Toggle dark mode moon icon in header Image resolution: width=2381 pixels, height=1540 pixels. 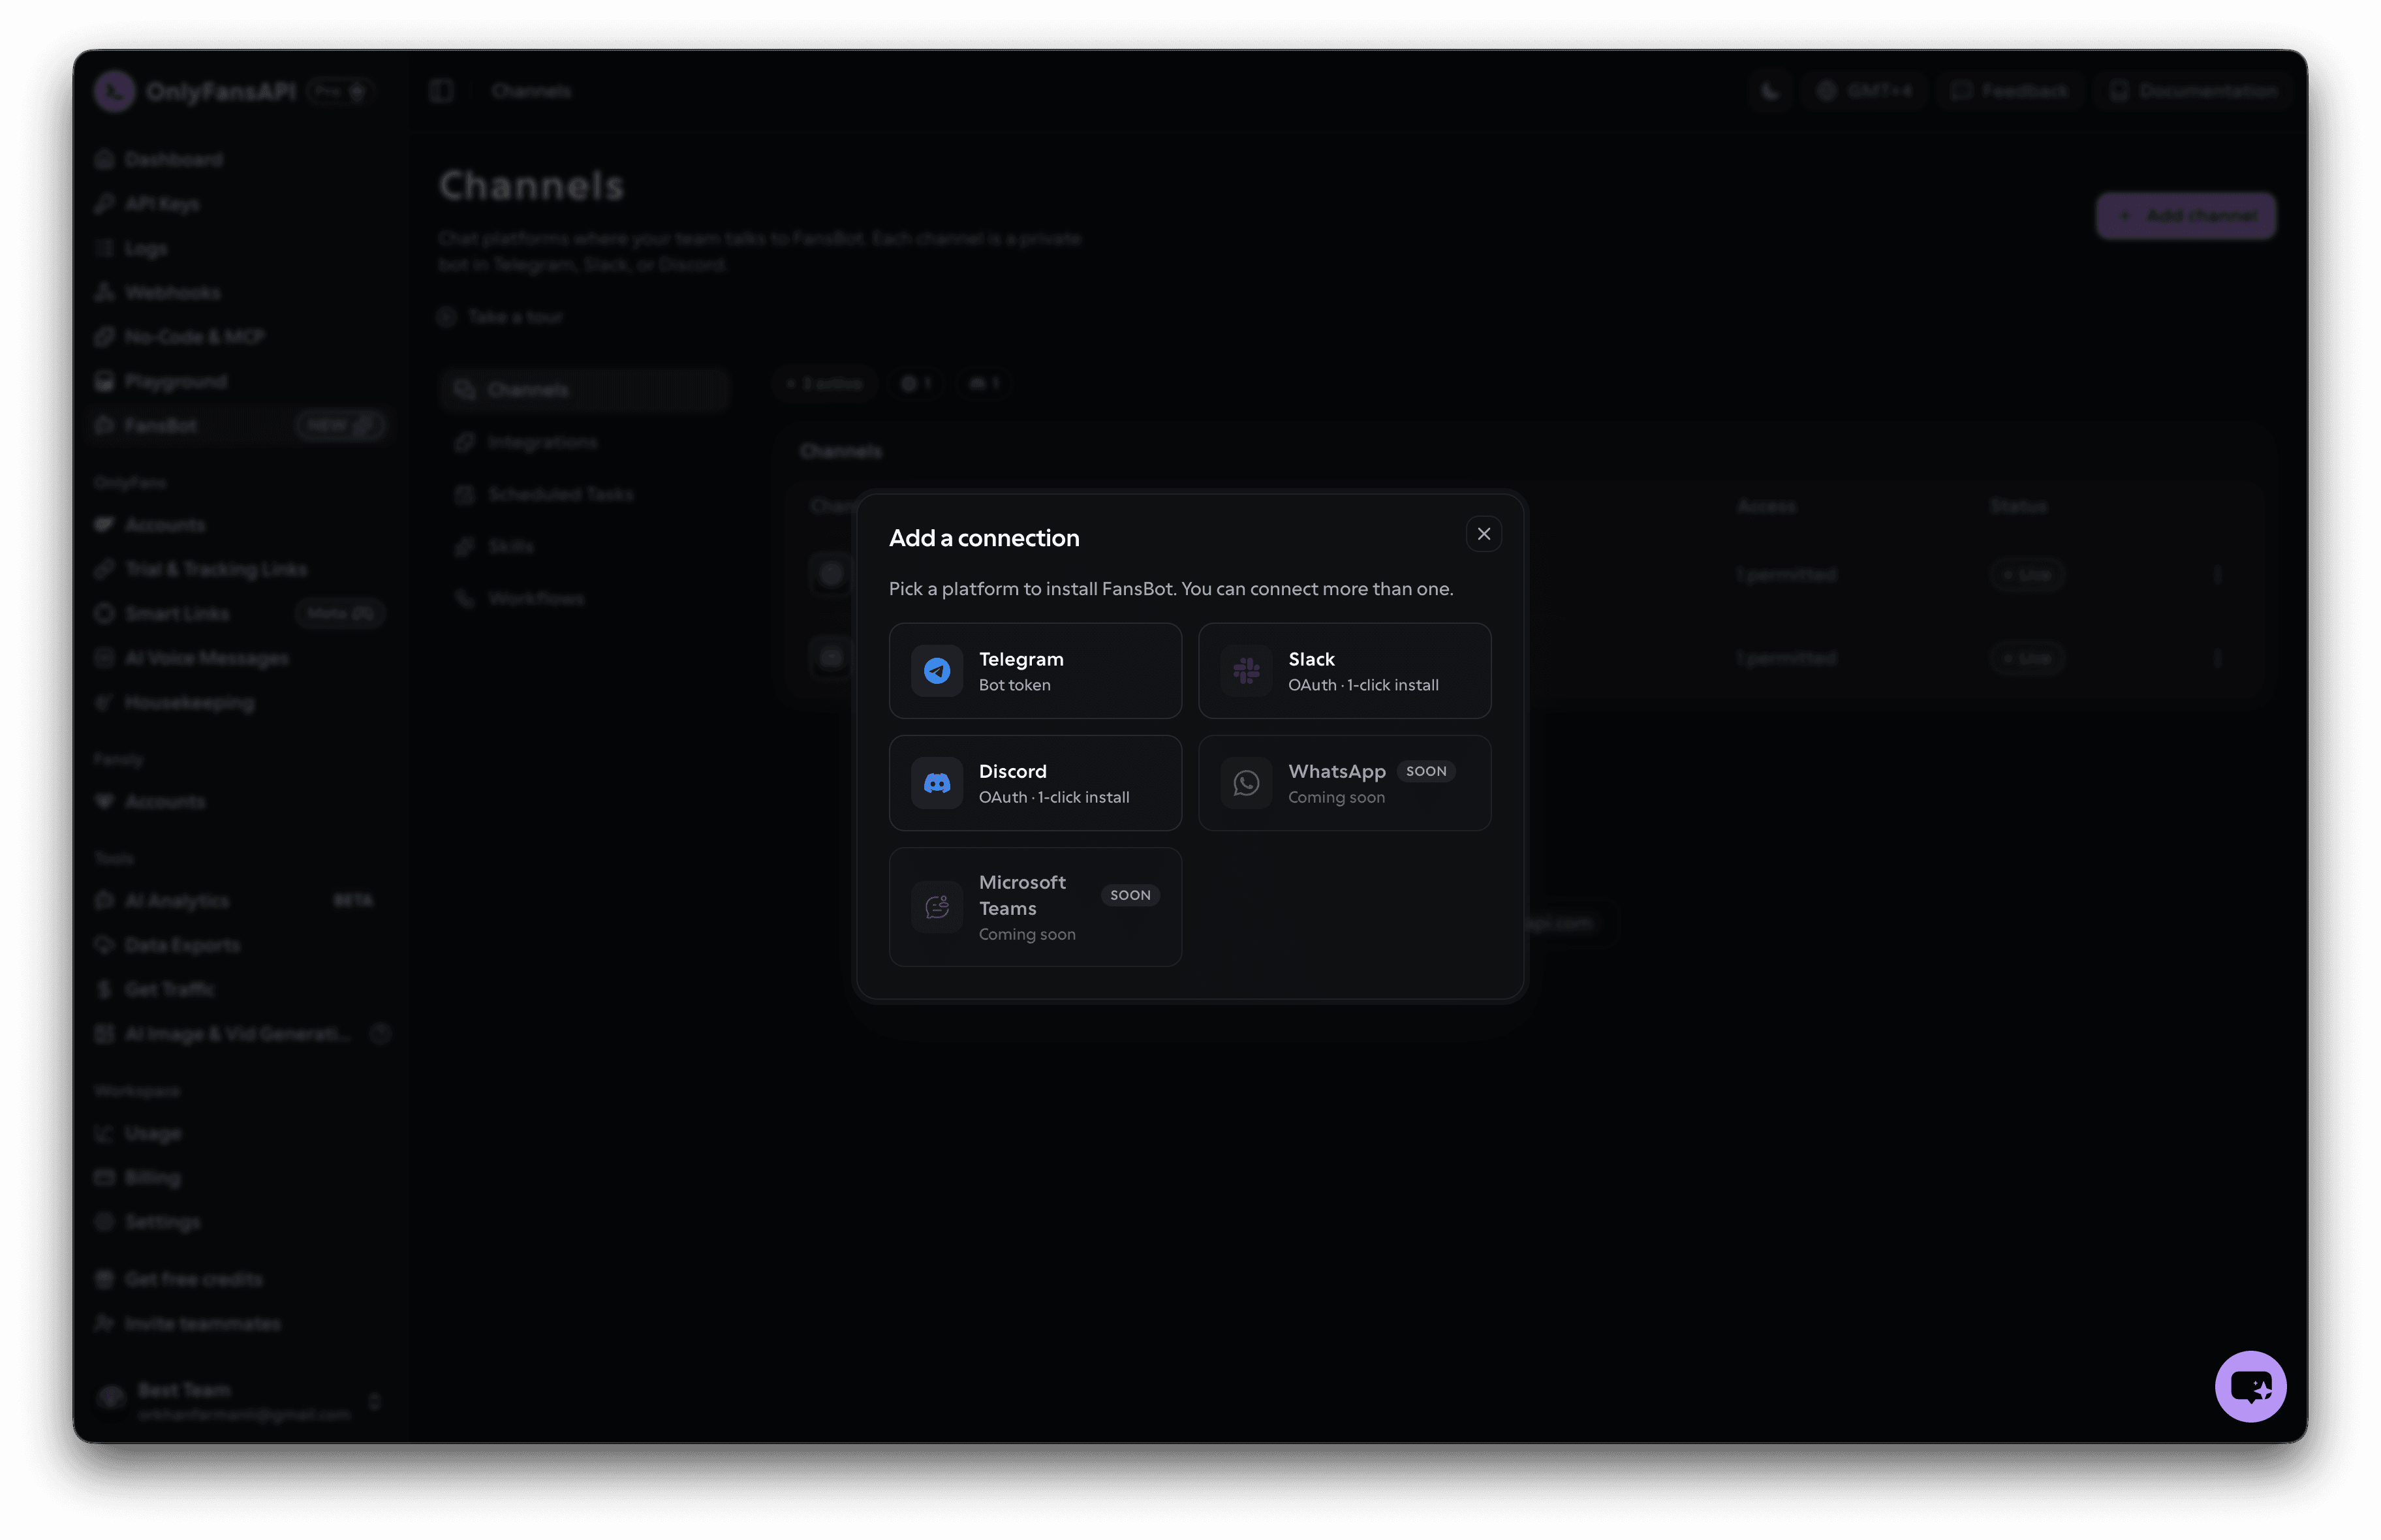point(1769,91)
